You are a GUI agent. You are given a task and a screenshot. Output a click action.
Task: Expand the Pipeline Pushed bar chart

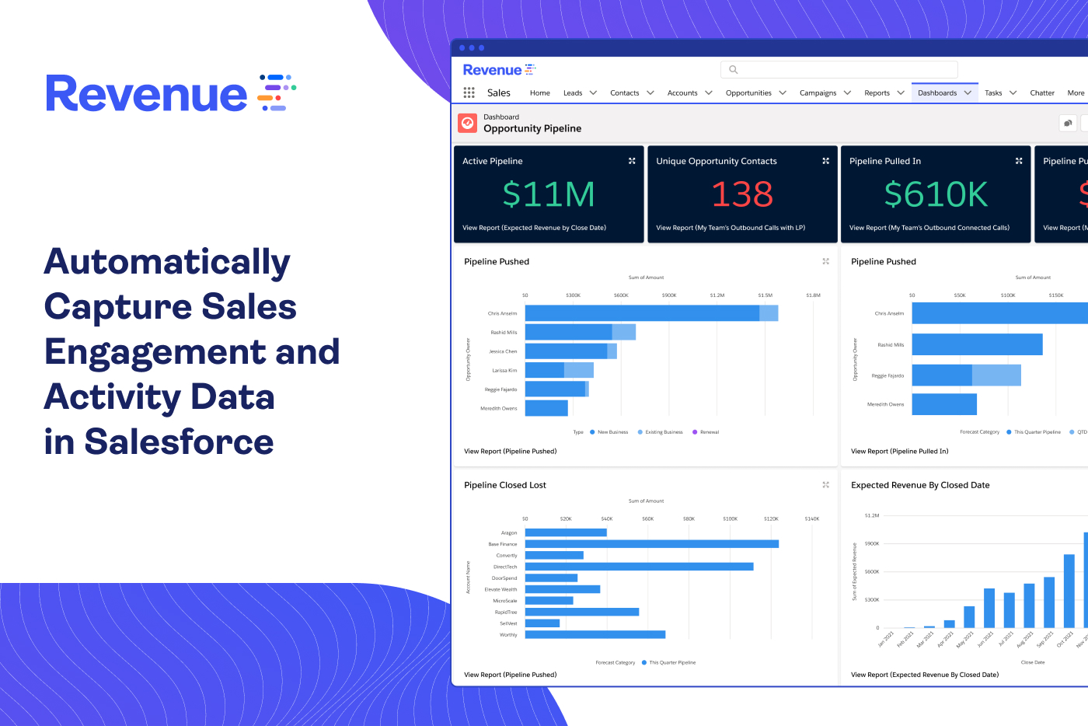(825, 262)
